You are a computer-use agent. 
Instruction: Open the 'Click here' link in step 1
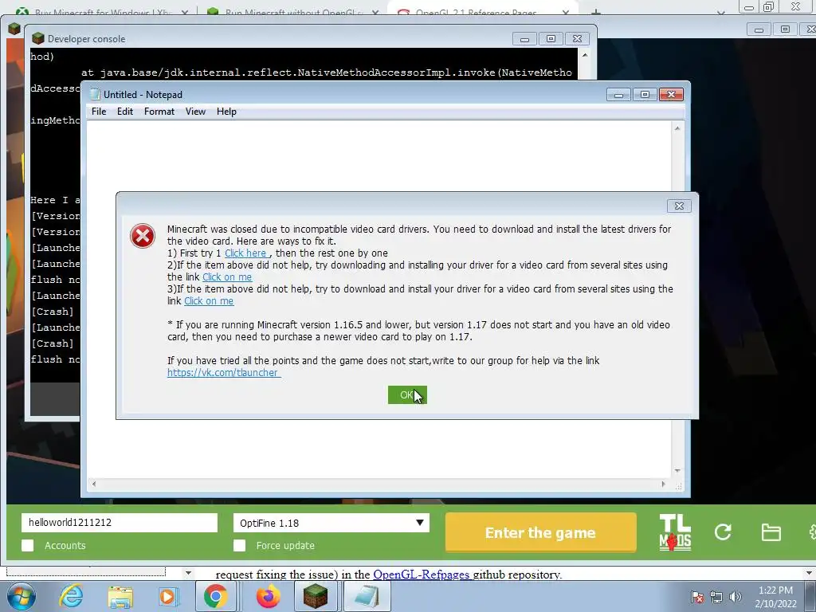(x=245, y=253)
